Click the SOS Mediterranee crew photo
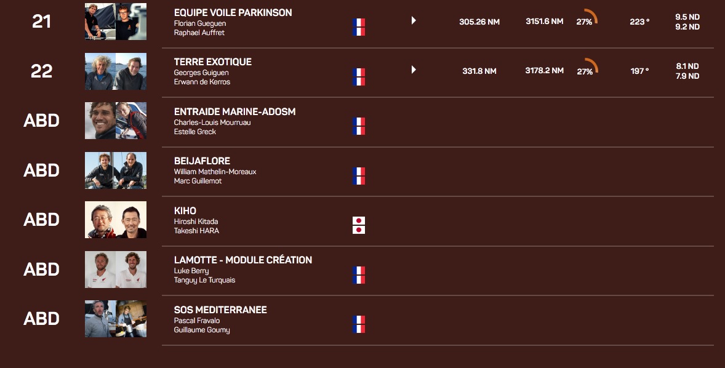 (116, 319)
